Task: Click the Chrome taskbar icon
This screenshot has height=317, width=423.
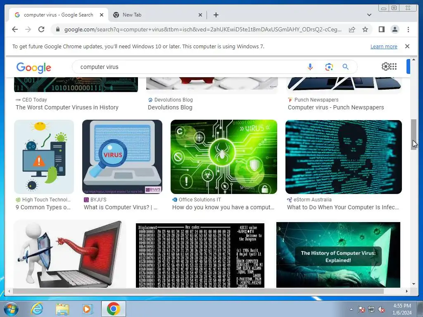Action: [x=114, y=309]
